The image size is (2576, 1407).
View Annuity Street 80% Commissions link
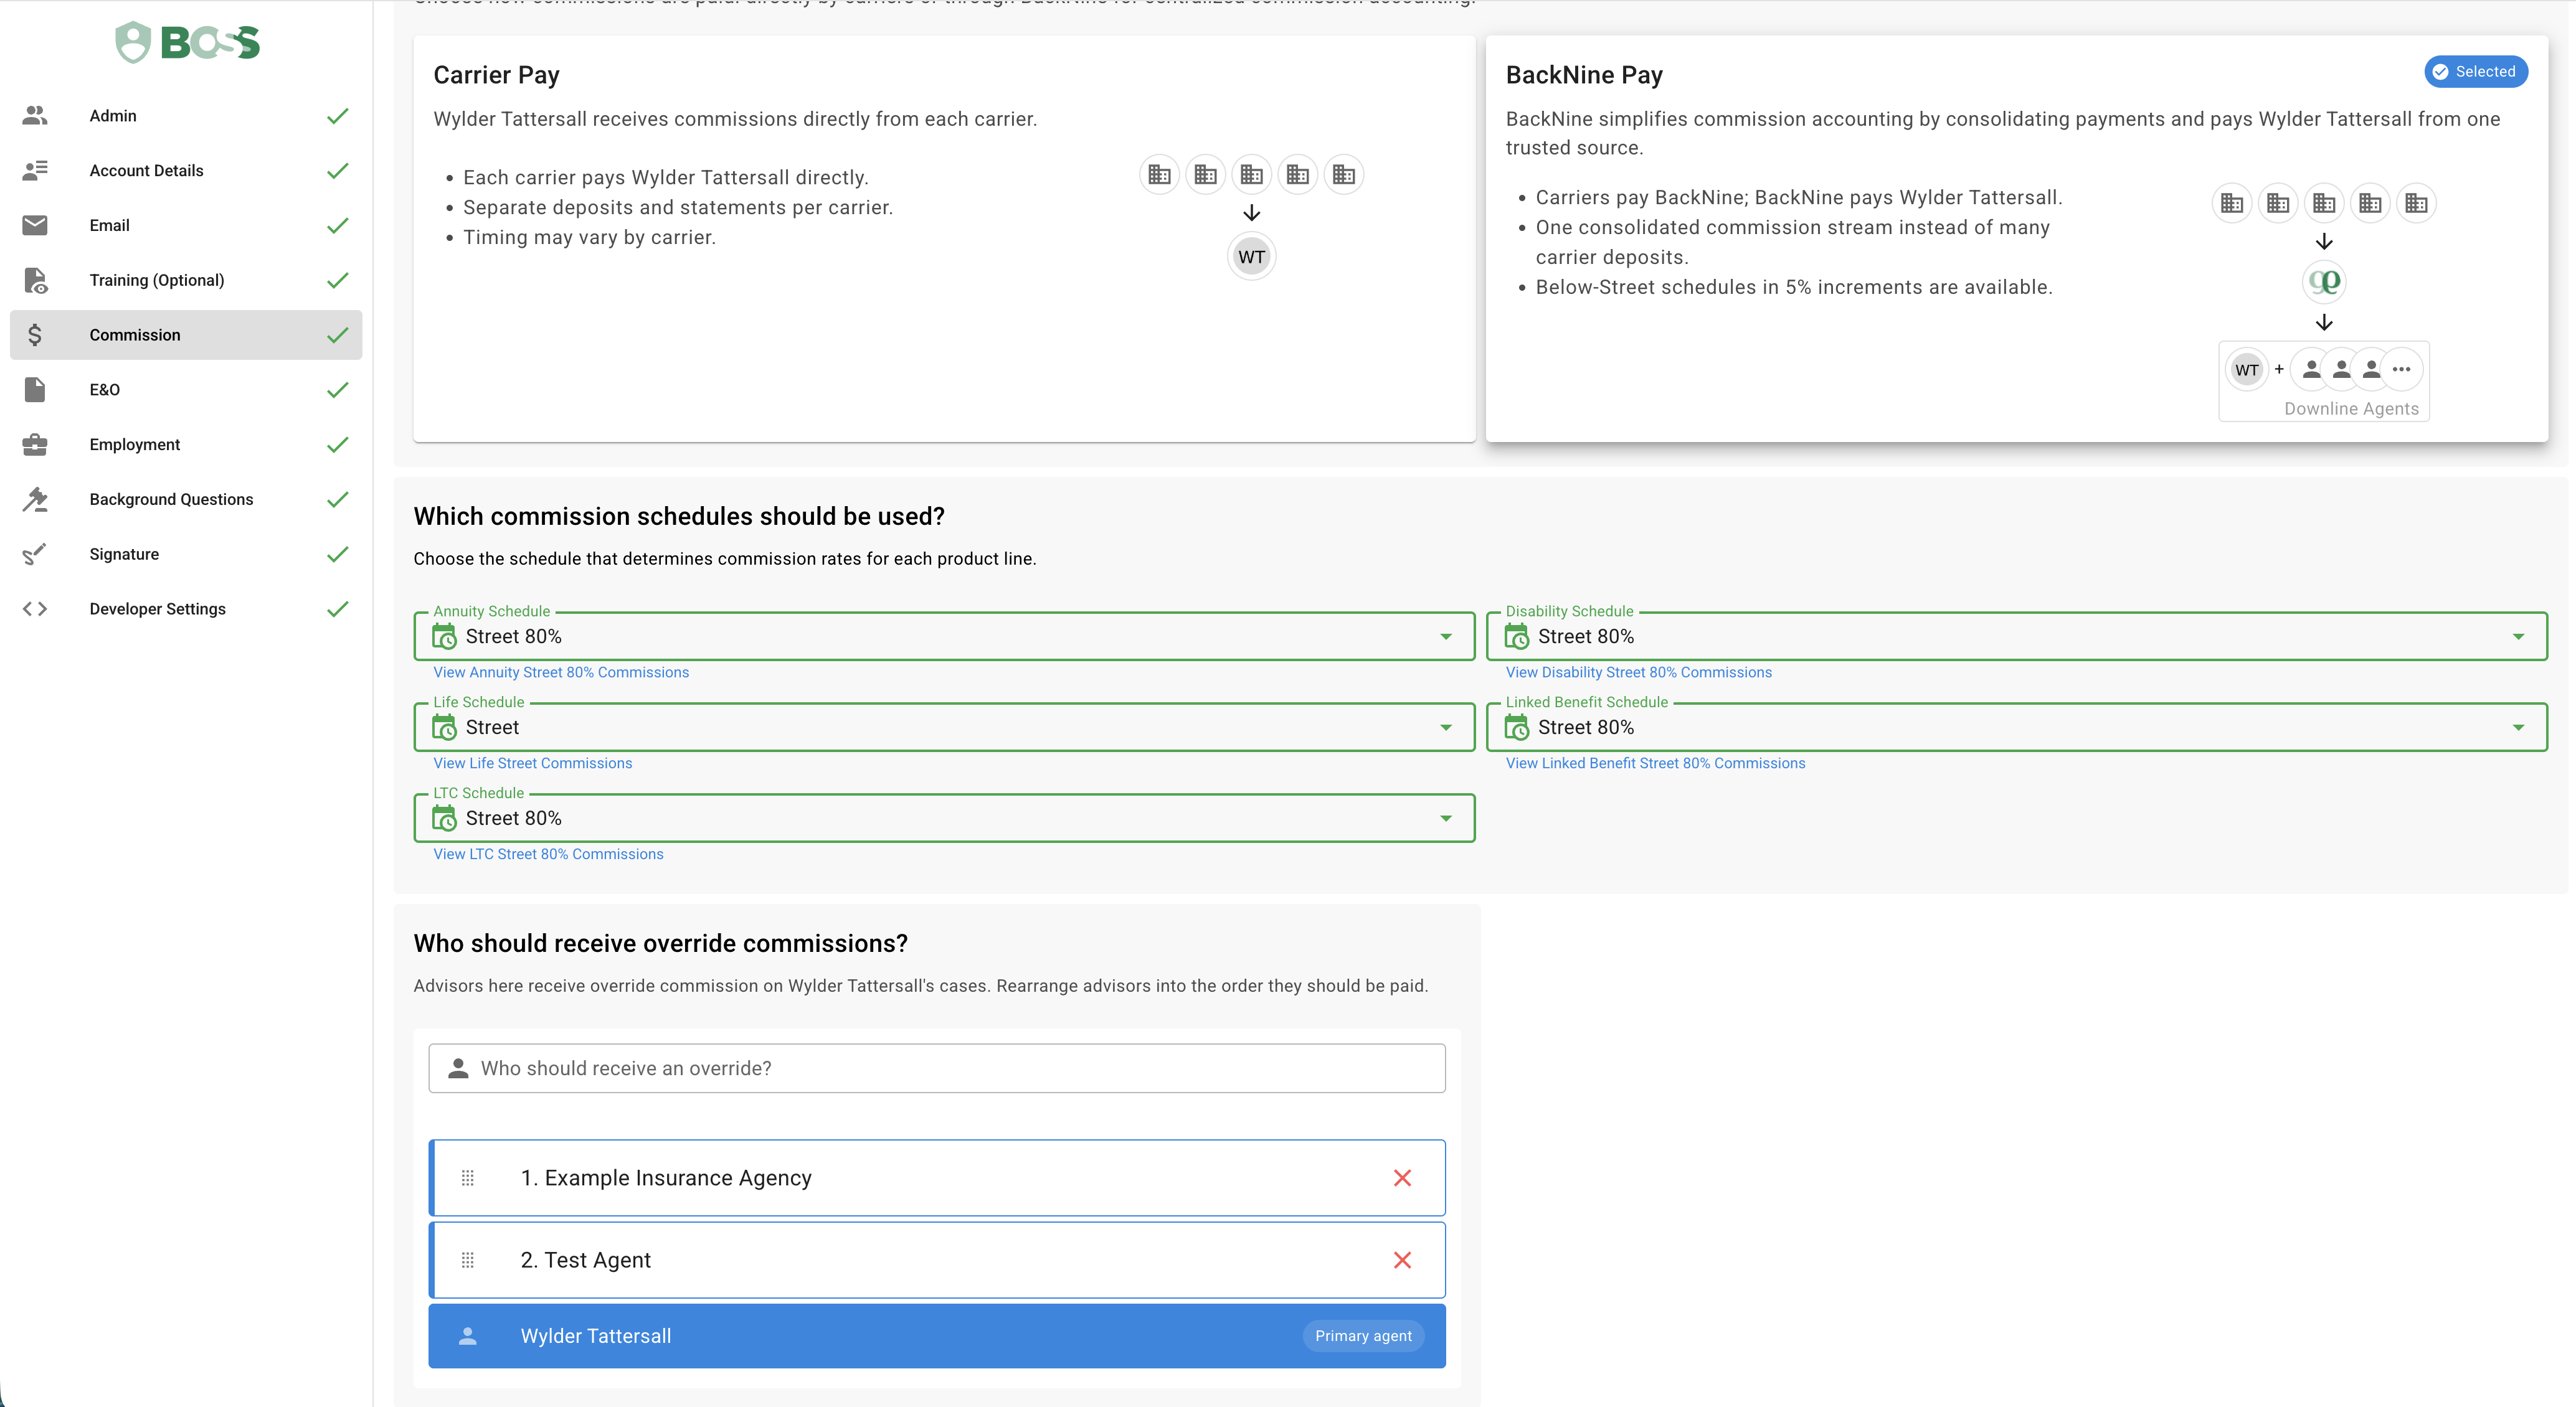click(x=561, y=672)
